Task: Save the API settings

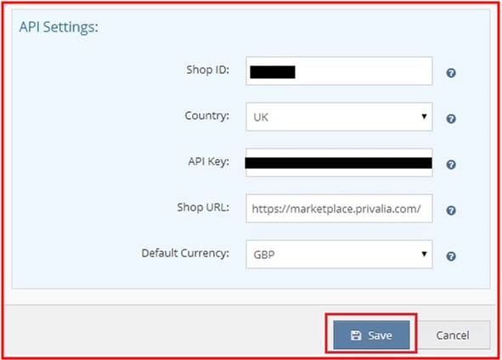Action: tap(371, 335)
